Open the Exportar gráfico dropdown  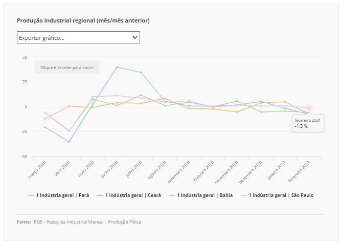[78, 37]
